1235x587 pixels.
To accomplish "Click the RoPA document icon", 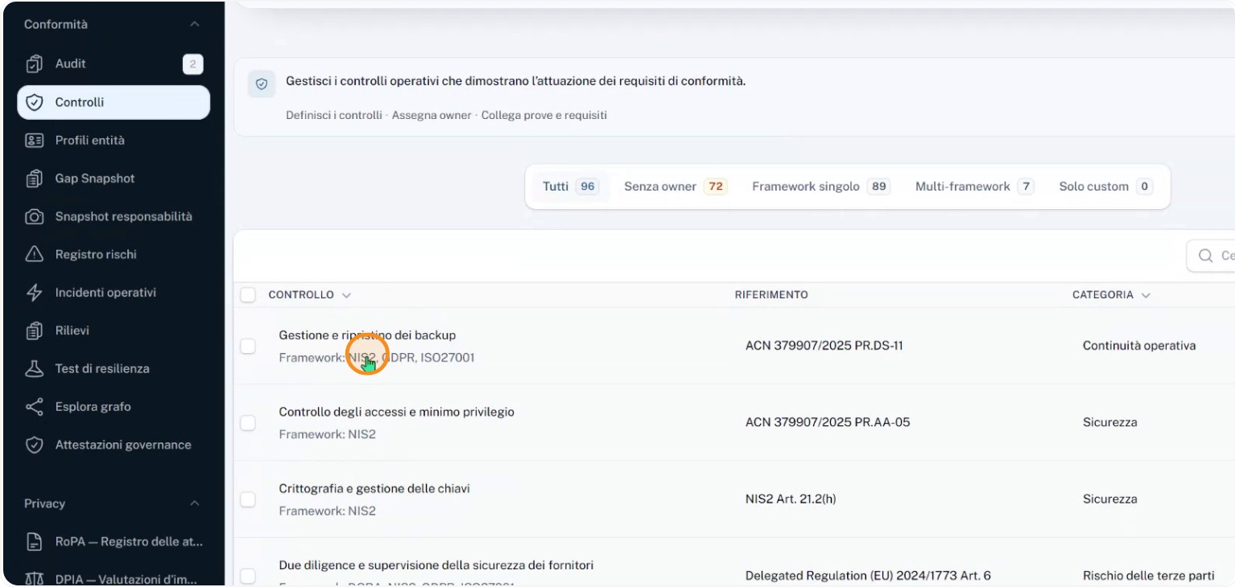I will (34, 541).
